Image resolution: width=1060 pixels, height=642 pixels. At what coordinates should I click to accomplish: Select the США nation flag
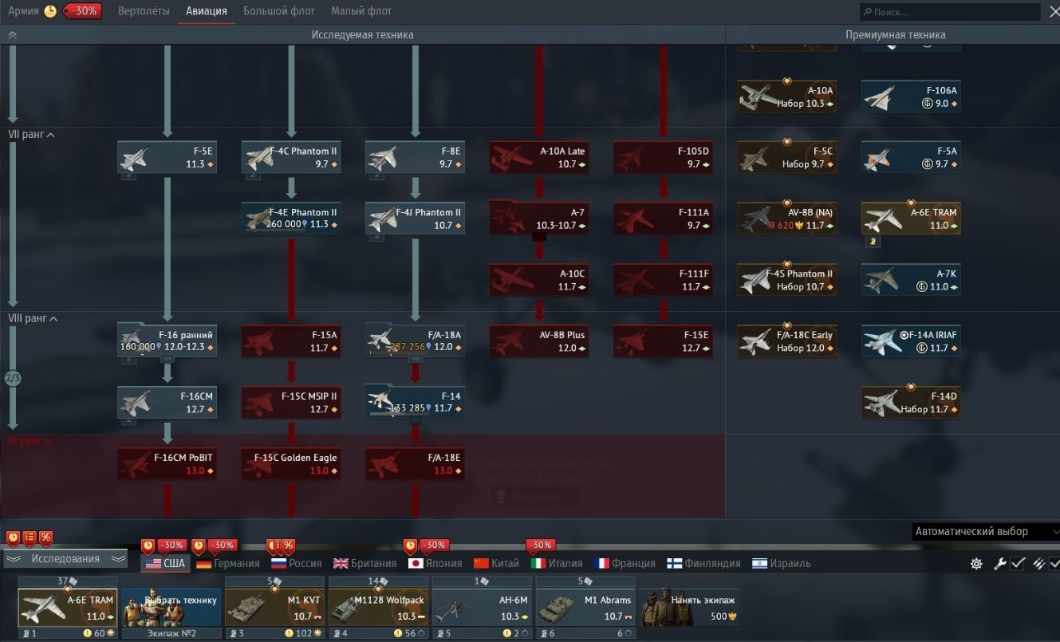coord(166,563)
